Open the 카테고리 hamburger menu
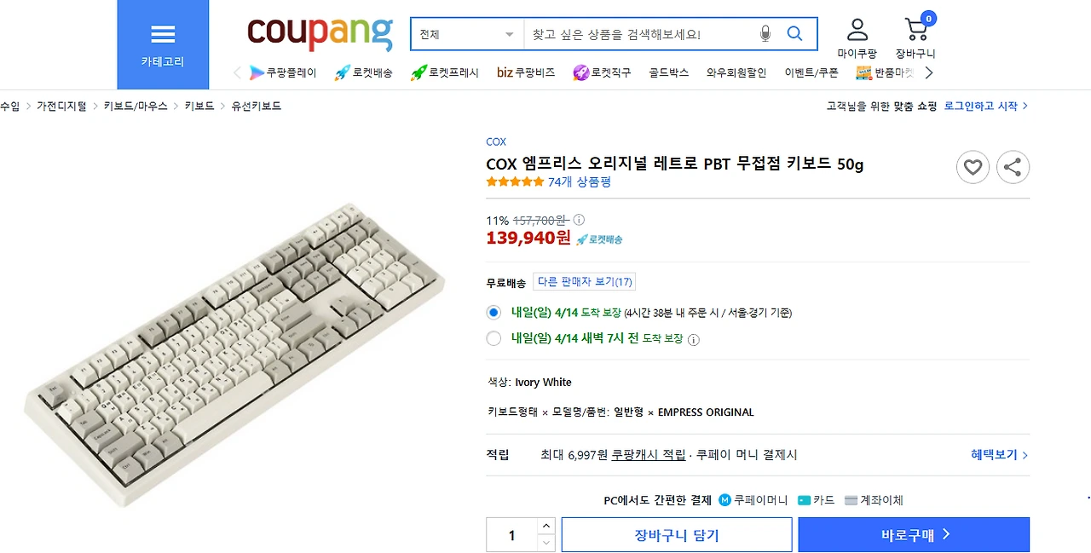1091x553 pixels. (162, 34)
